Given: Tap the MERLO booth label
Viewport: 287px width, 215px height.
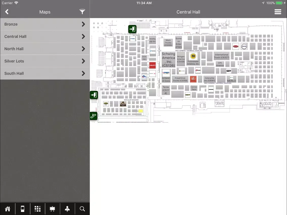Looking at the screenshot, I should (x=231, y=81).
